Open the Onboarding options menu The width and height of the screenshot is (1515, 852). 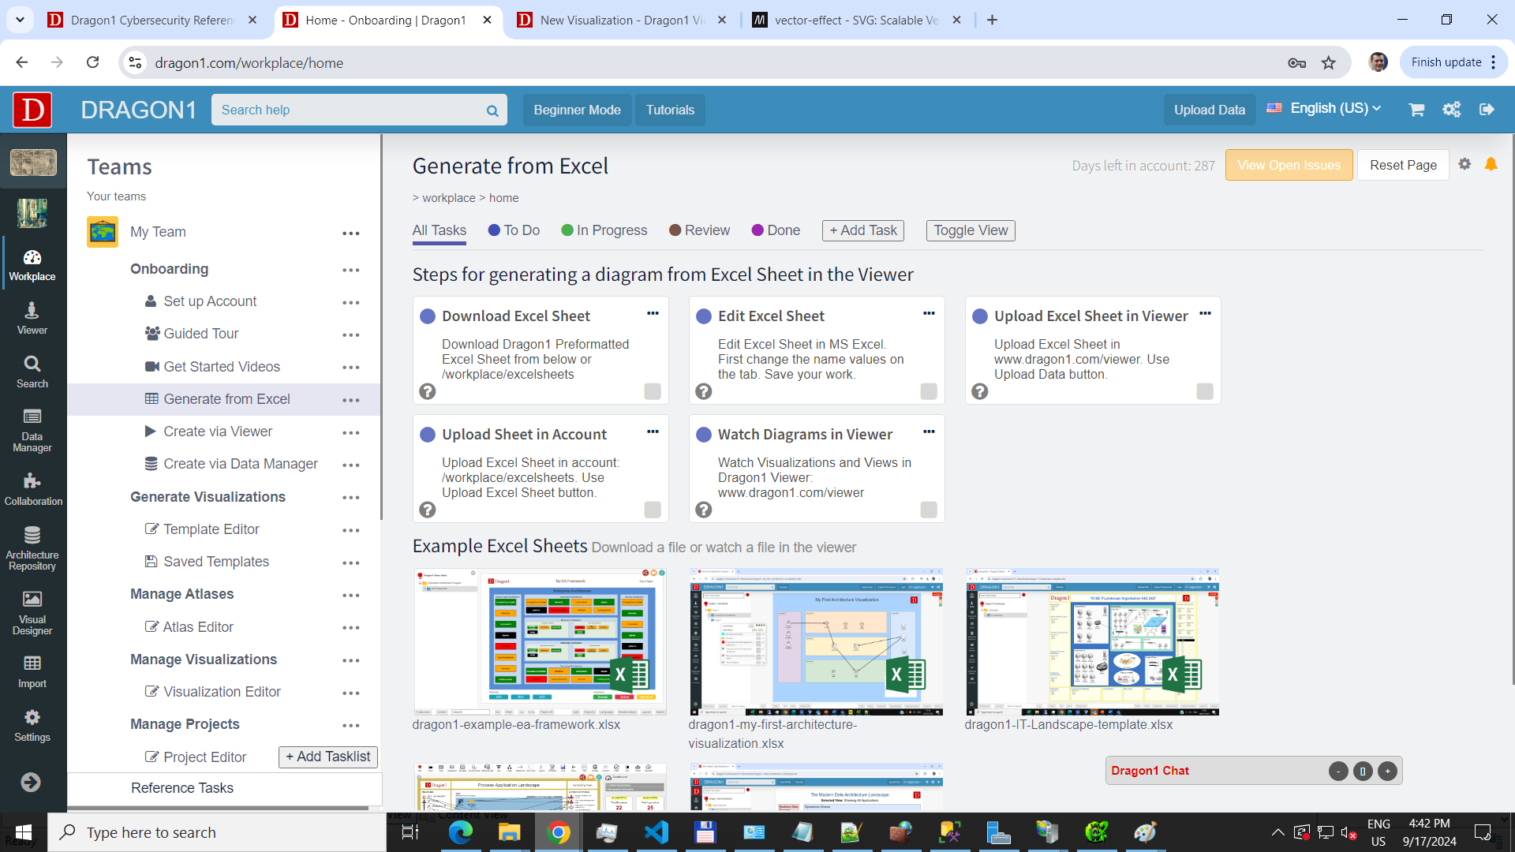coord(351,270)
